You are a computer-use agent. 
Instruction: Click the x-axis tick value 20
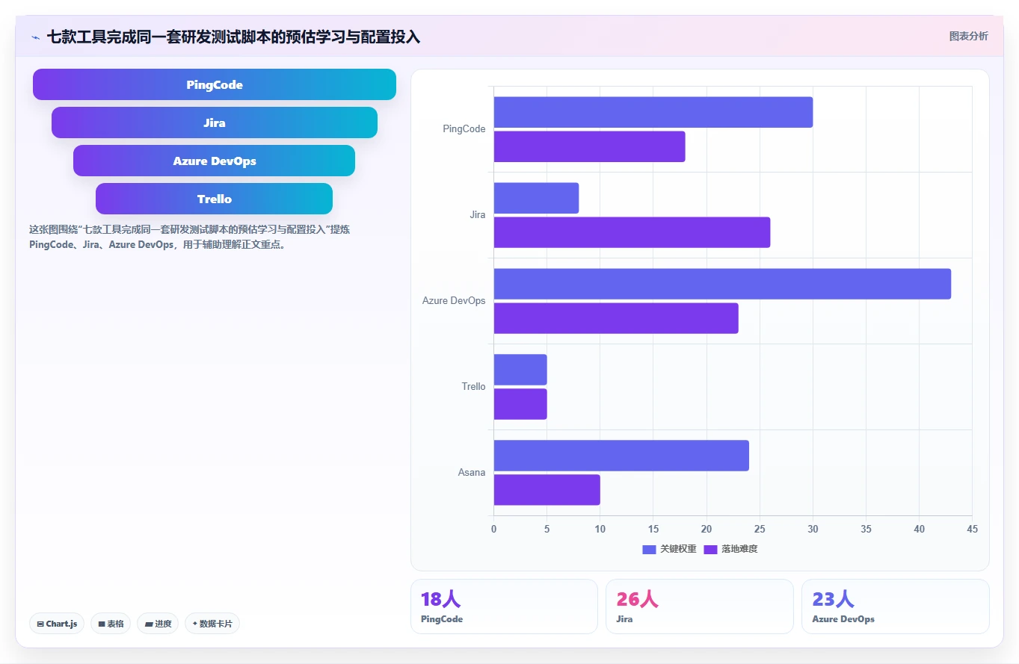click(x=706, y=530)
